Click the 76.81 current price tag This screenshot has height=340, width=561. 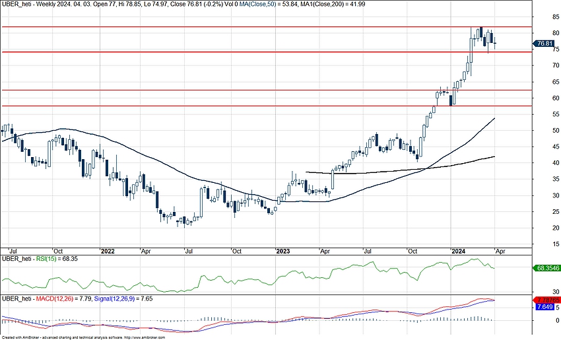[544, 44]
